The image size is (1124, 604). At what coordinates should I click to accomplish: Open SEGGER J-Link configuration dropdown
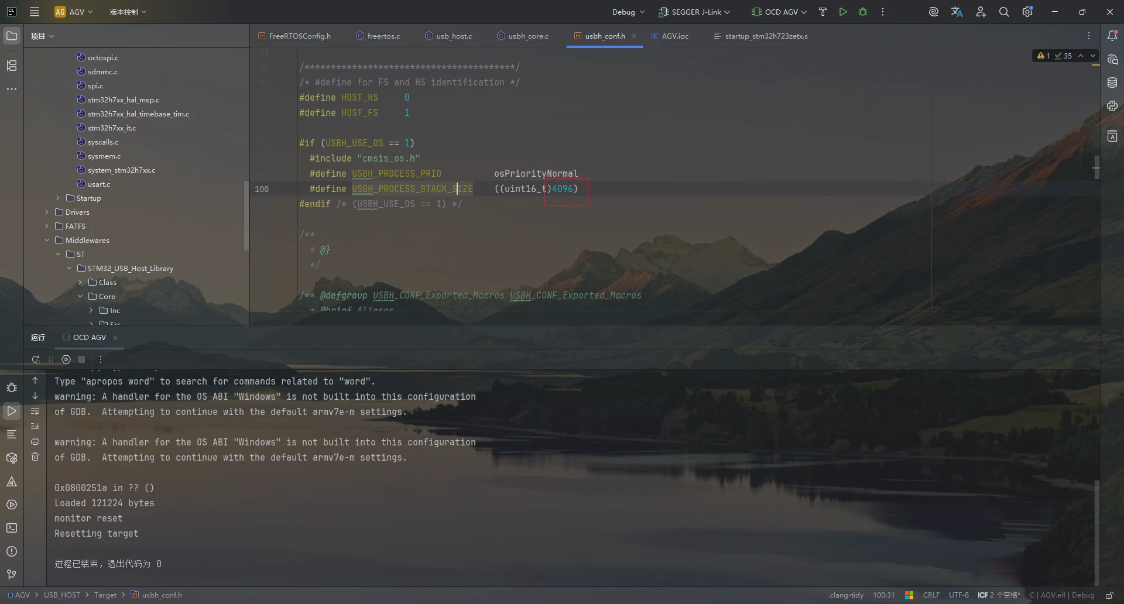point(694,12)
